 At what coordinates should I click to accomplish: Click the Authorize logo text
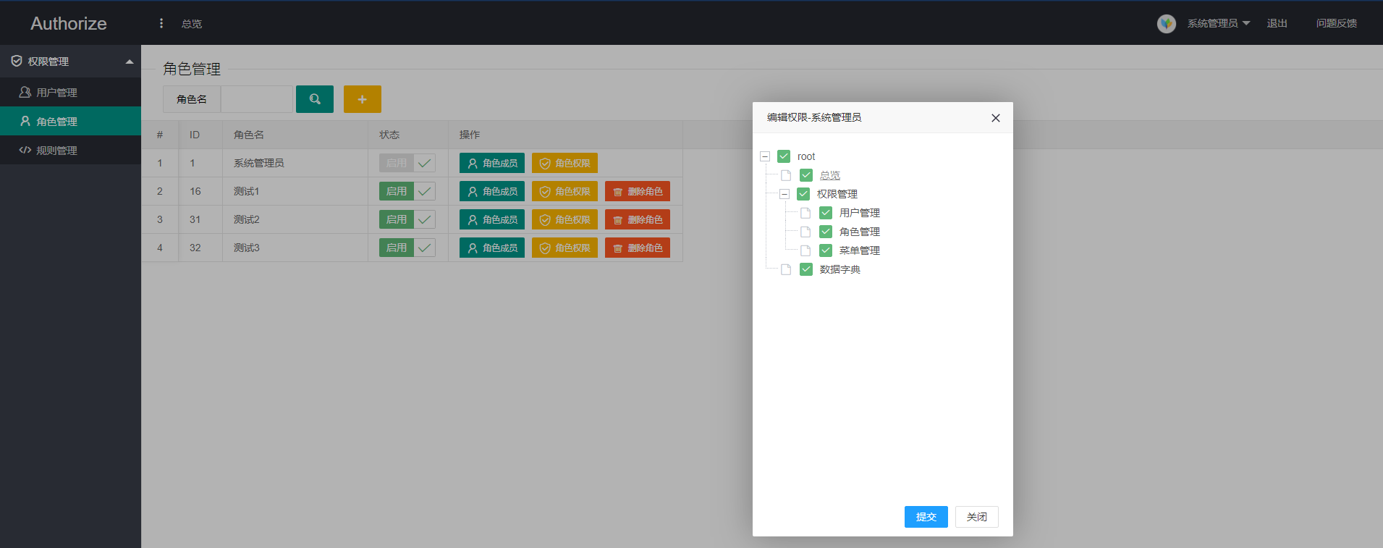(x=69, y=23)
